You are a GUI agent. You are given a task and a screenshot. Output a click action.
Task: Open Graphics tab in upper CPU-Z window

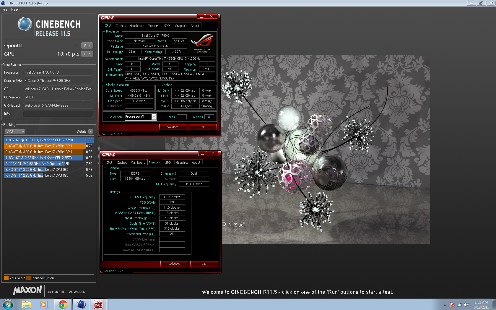coord(181,26)
